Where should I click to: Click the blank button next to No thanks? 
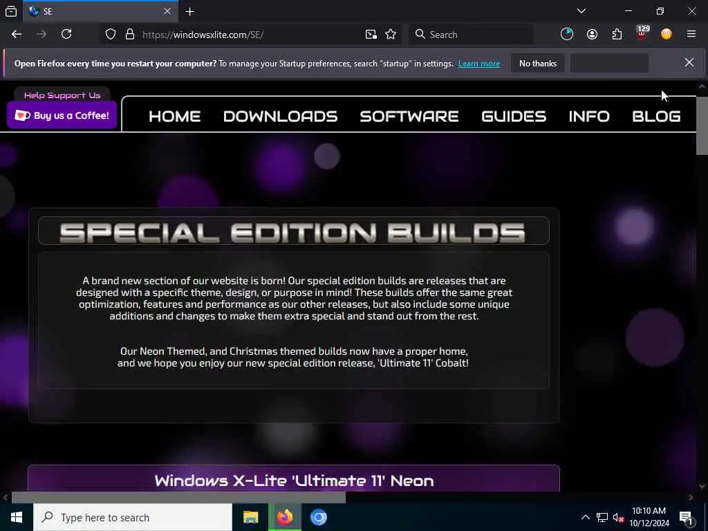[x=610, y=64]
